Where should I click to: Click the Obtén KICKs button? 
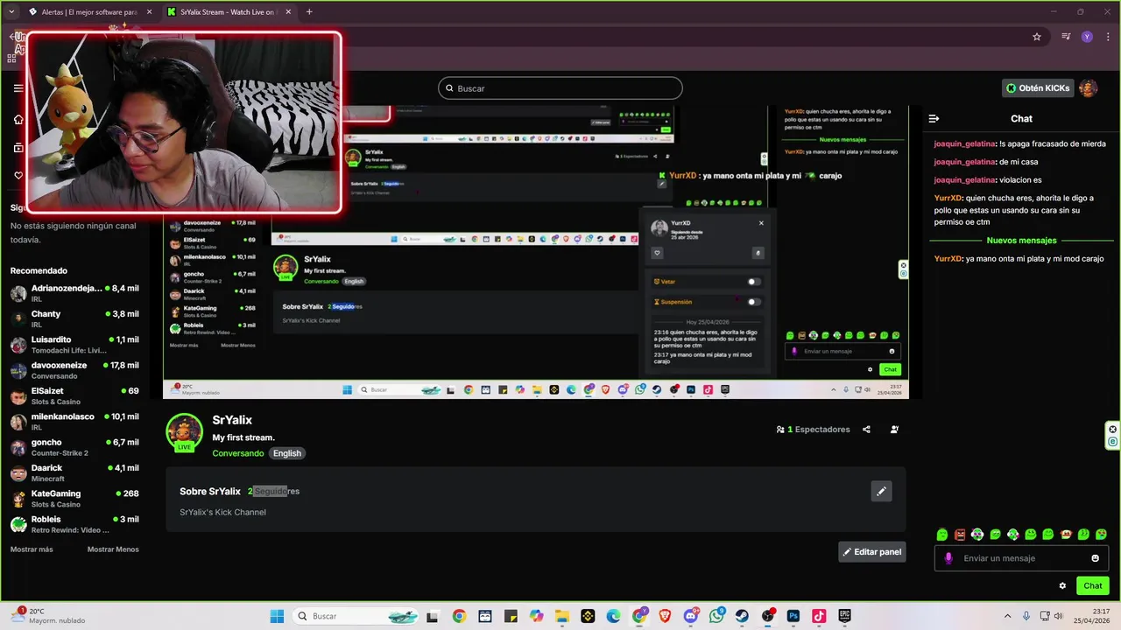(1038, 88)
